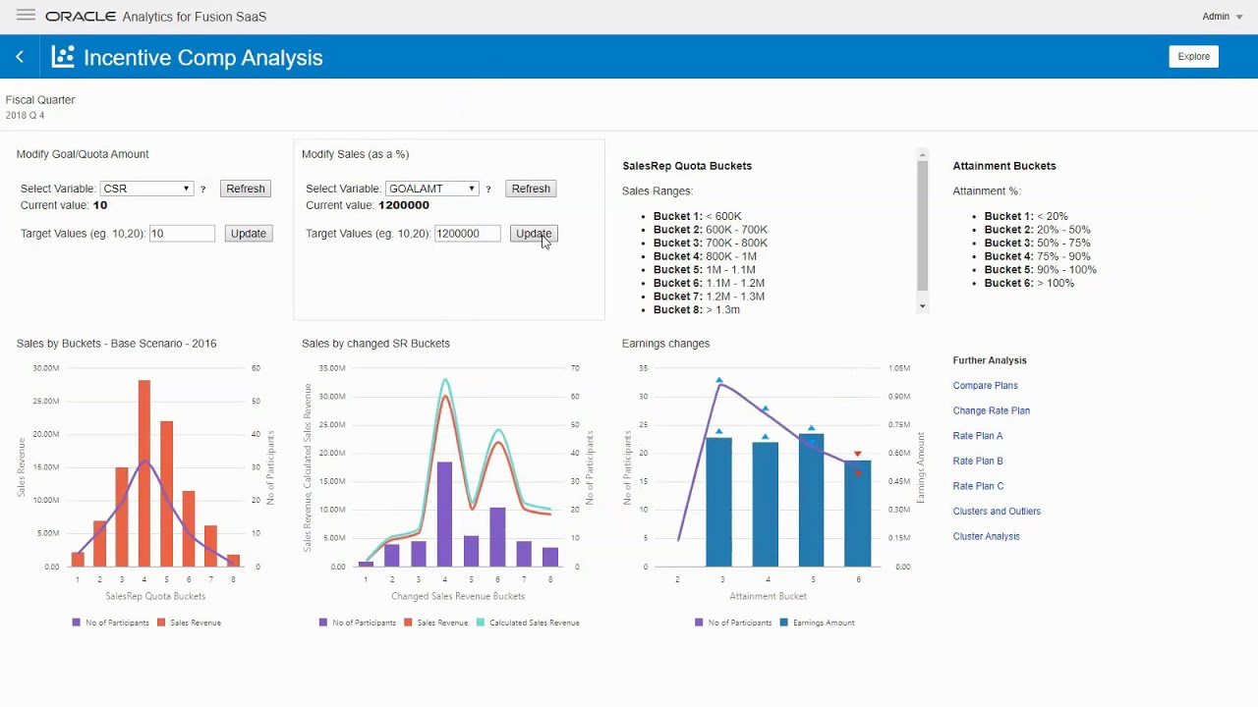The width and height of the screenshot is (1258, 707).
Task: Click the purple bar at bucket 4
Action: (x=444, y=515)
